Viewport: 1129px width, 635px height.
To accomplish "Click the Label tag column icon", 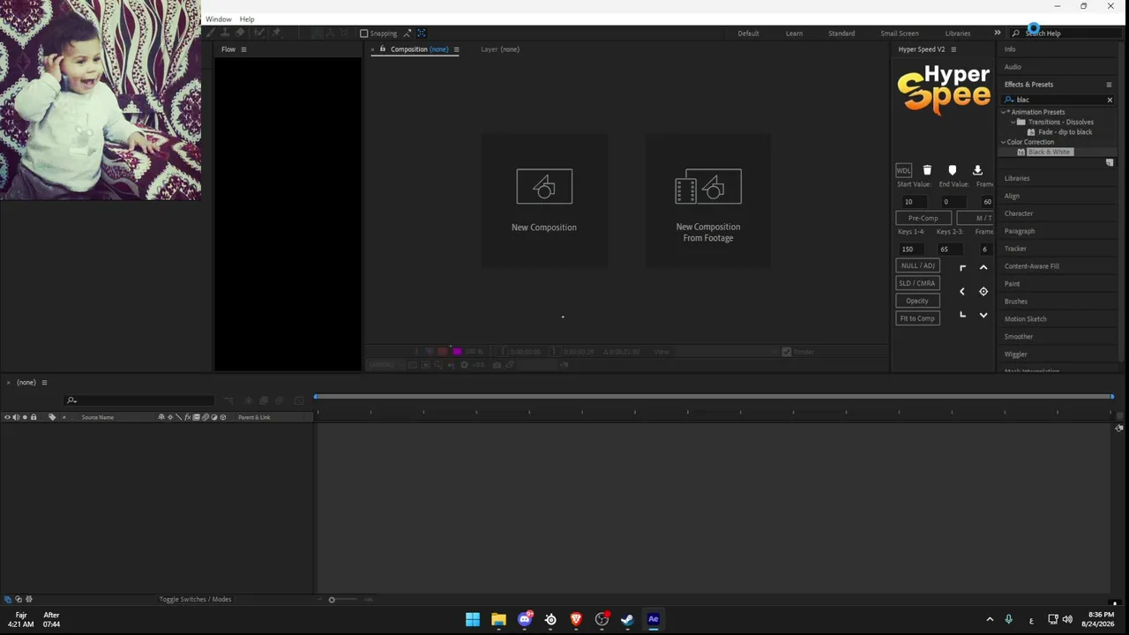I will pos(52,417).
